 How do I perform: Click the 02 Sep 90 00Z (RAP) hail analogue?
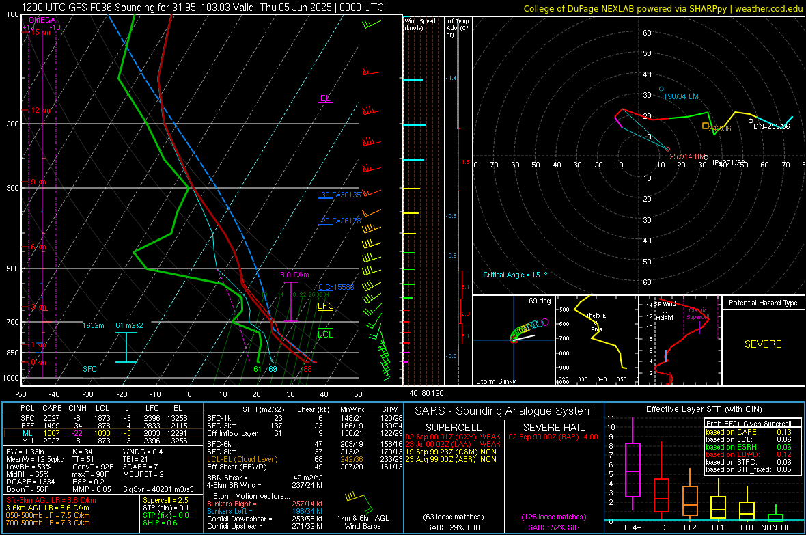(x=553, y=437)
